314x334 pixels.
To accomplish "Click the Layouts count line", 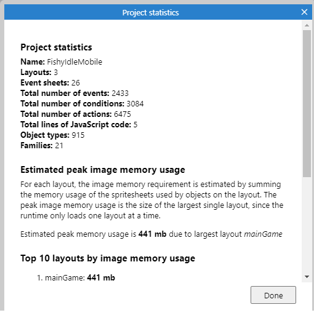I will (x=39, y=72).
